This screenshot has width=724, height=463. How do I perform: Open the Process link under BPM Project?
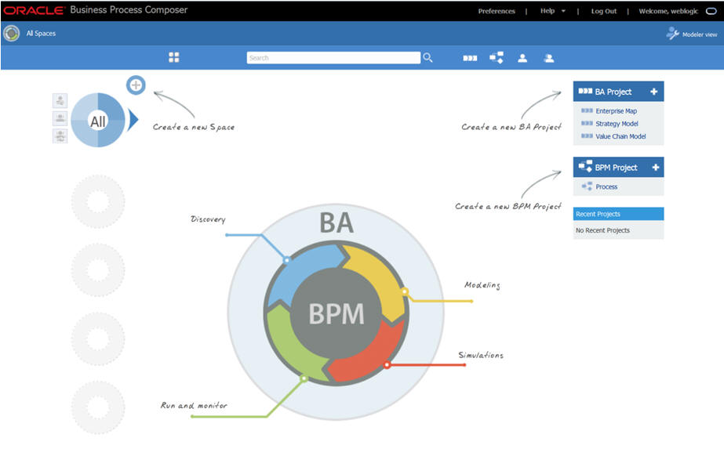[606, 186]
